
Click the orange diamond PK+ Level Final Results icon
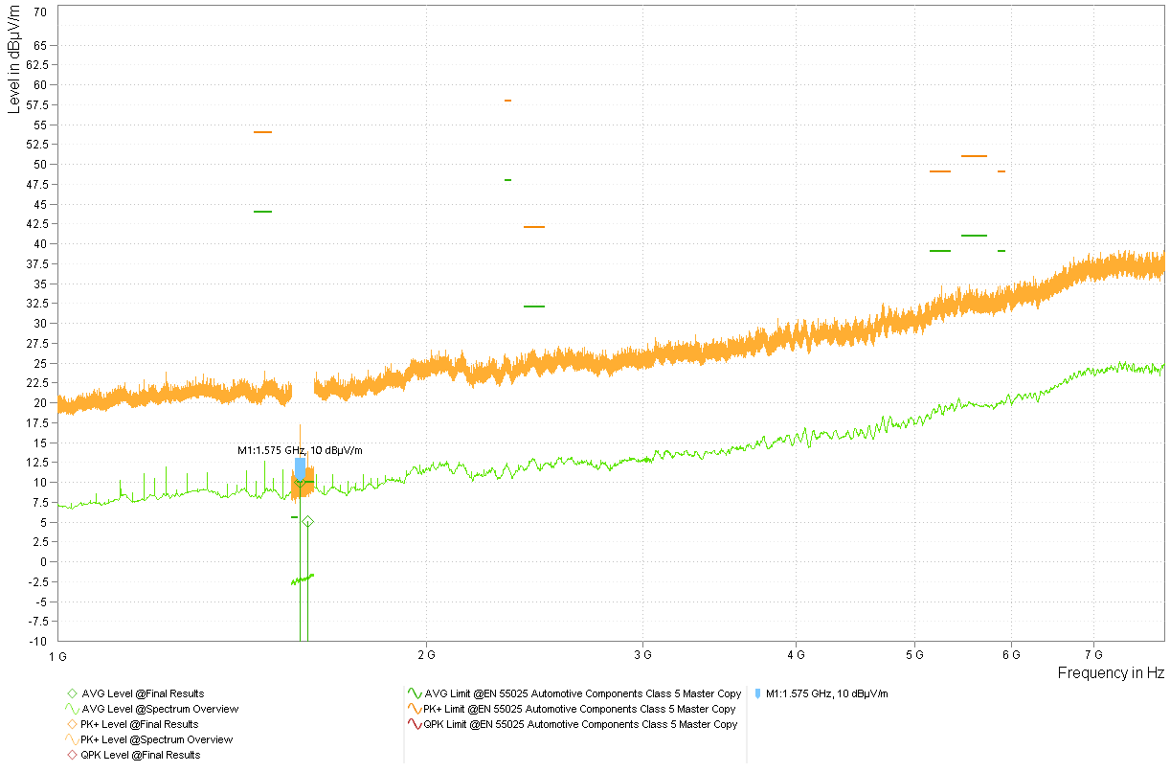(x=71, y=724)
